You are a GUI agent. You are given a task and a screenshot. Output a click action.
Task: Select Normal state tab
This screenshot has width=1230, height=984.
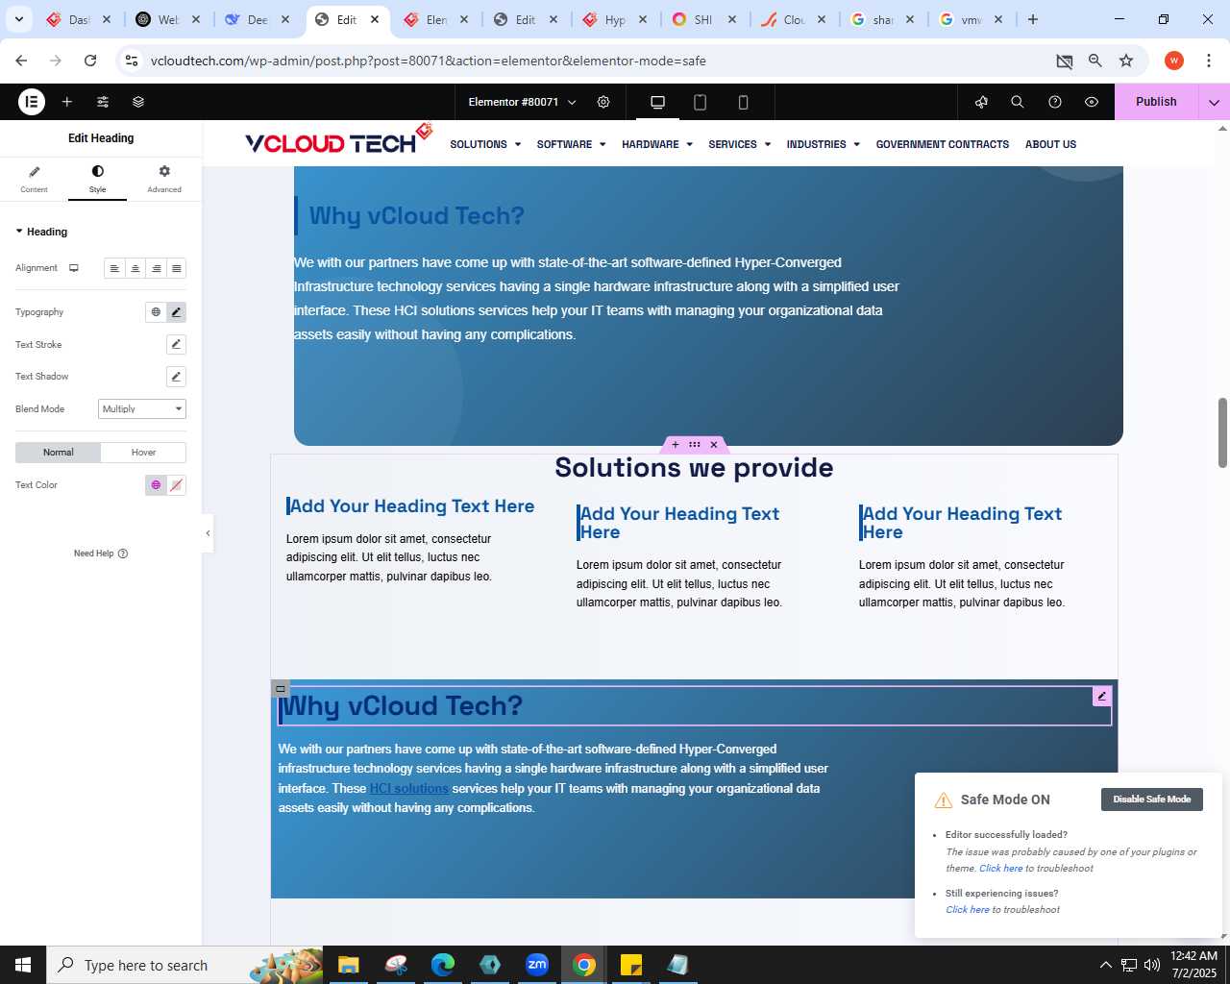[59, 453]
